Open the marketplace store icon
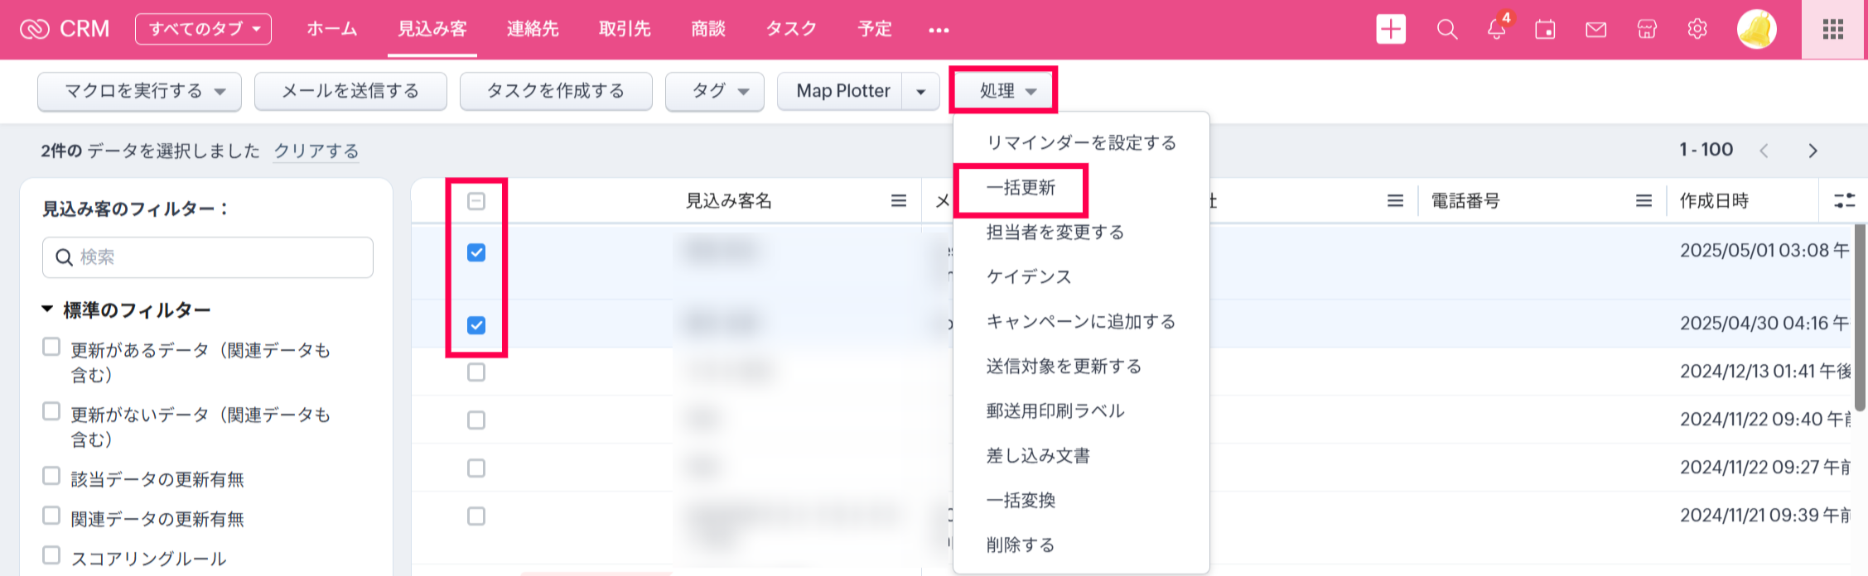This screenshot has width=1868, height=576. [x=1647, y=30]
